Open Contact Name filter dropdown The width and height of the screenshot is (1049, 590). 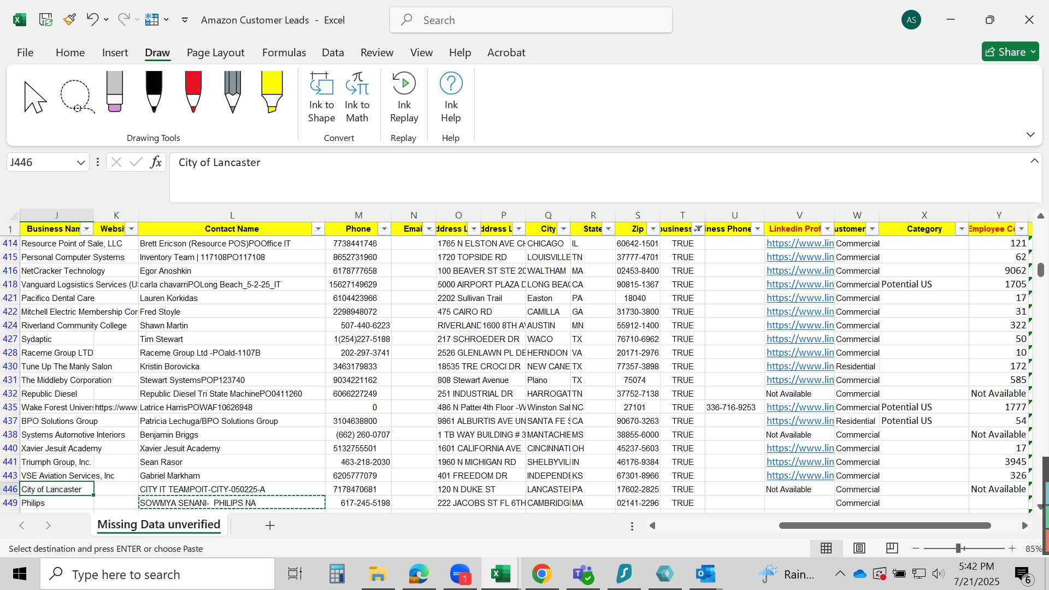(x=318, y=229)
